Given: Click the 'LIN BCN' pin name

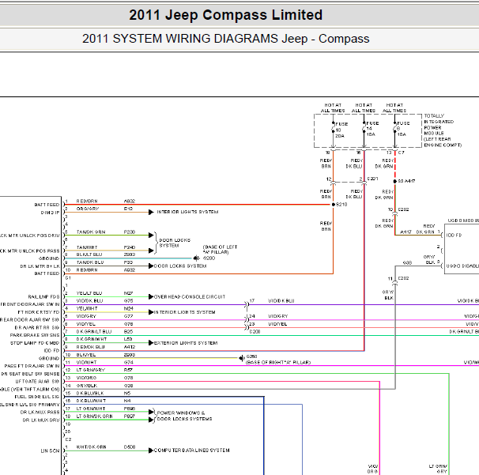Looking at the screenshot, I should 50,450.
